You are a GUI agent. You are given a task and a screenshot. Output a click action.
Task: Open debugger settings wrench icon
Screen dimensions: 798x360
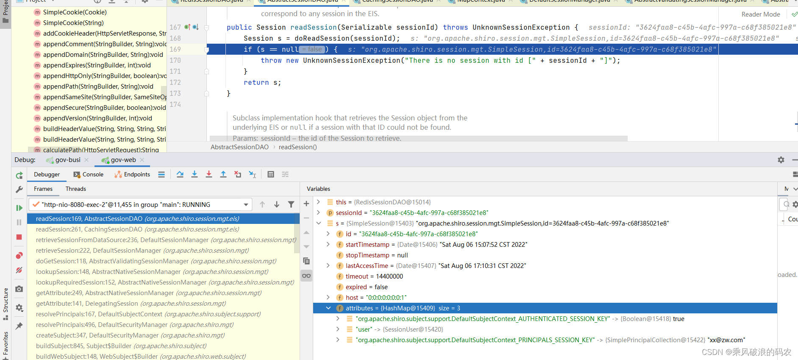(19, 190)
